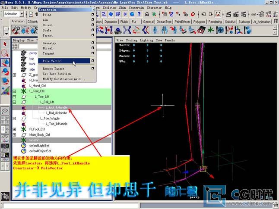Choose Pole Vector in Constrain menu
This screenshot has width=279, height=209.
coord(64,61)
